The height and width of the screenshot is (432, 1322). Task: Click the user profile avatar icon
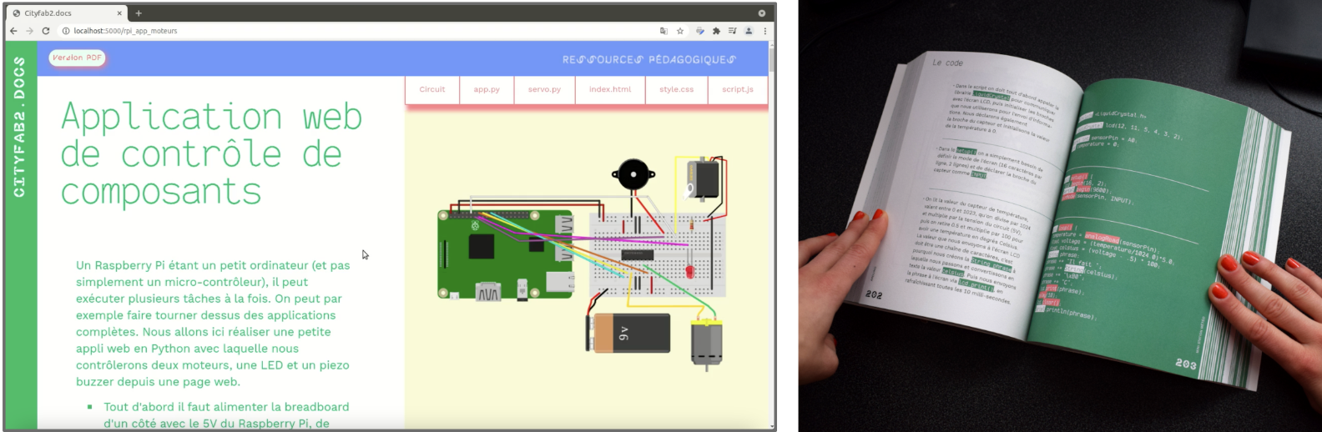click(749, 31)
